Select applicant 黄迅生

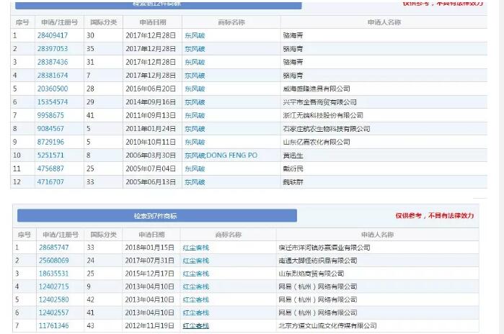pyautogui.click(x=293, y=155)
